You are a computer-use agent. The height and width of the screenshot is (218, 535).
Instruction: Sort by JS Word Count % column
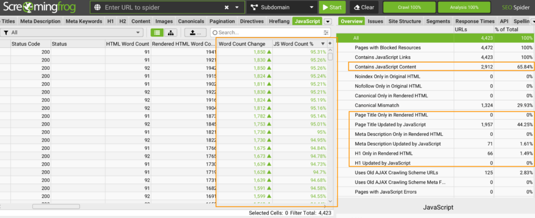299,44
